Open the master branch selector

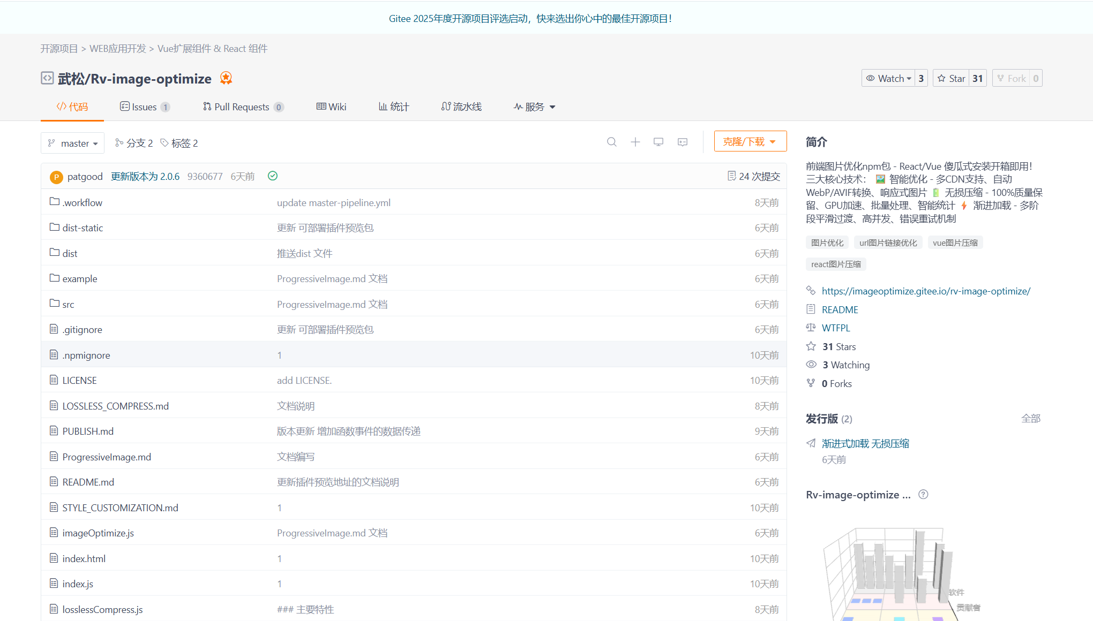72,143
